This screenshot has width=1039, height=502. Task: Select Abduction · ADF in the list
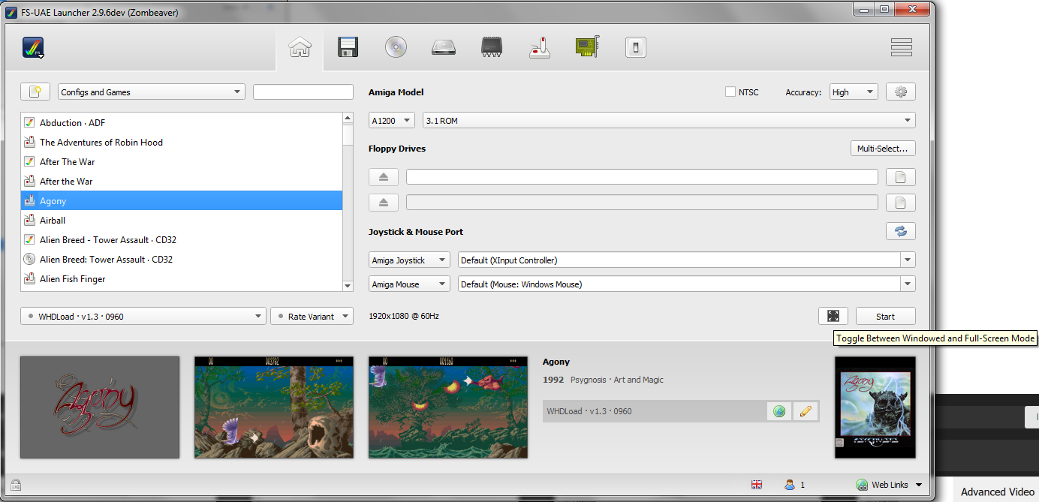pos(182,122)
